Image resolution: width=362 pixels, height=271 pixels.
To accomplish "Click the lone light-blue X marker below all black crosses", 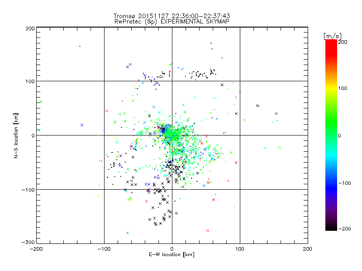I will (128, 233).
